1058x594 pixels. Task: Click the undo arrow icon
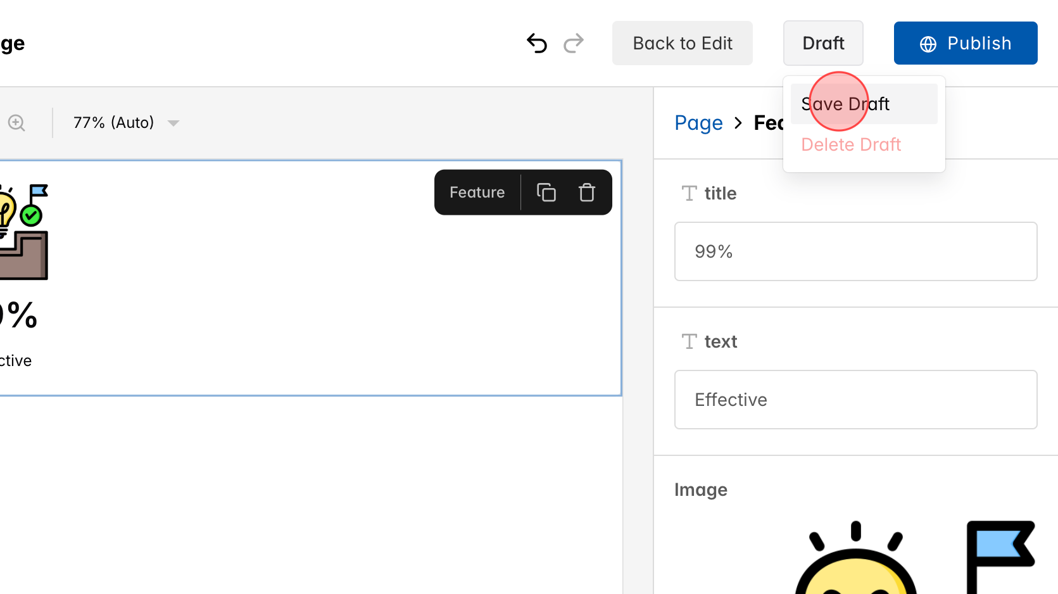pyautogui.click(x=536, y=43)
